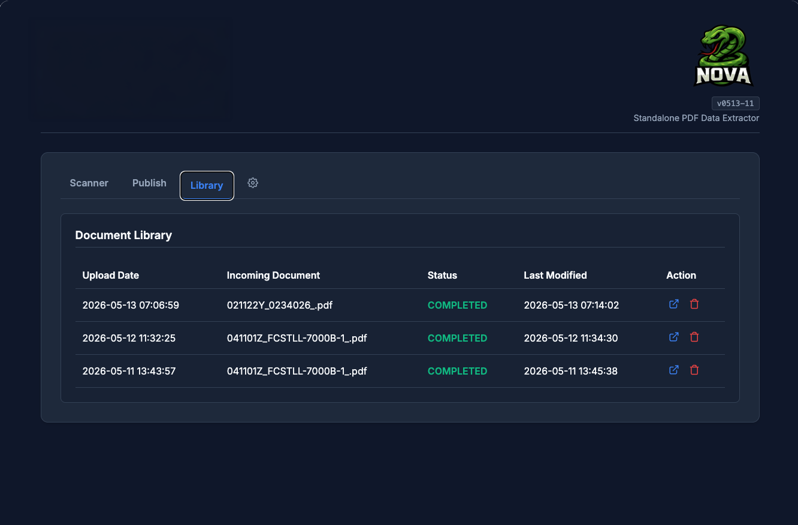Click the NOVA snake logo
Image resolution: width=798 pixels, height=525 pixels.
click(x=723, y=56)
